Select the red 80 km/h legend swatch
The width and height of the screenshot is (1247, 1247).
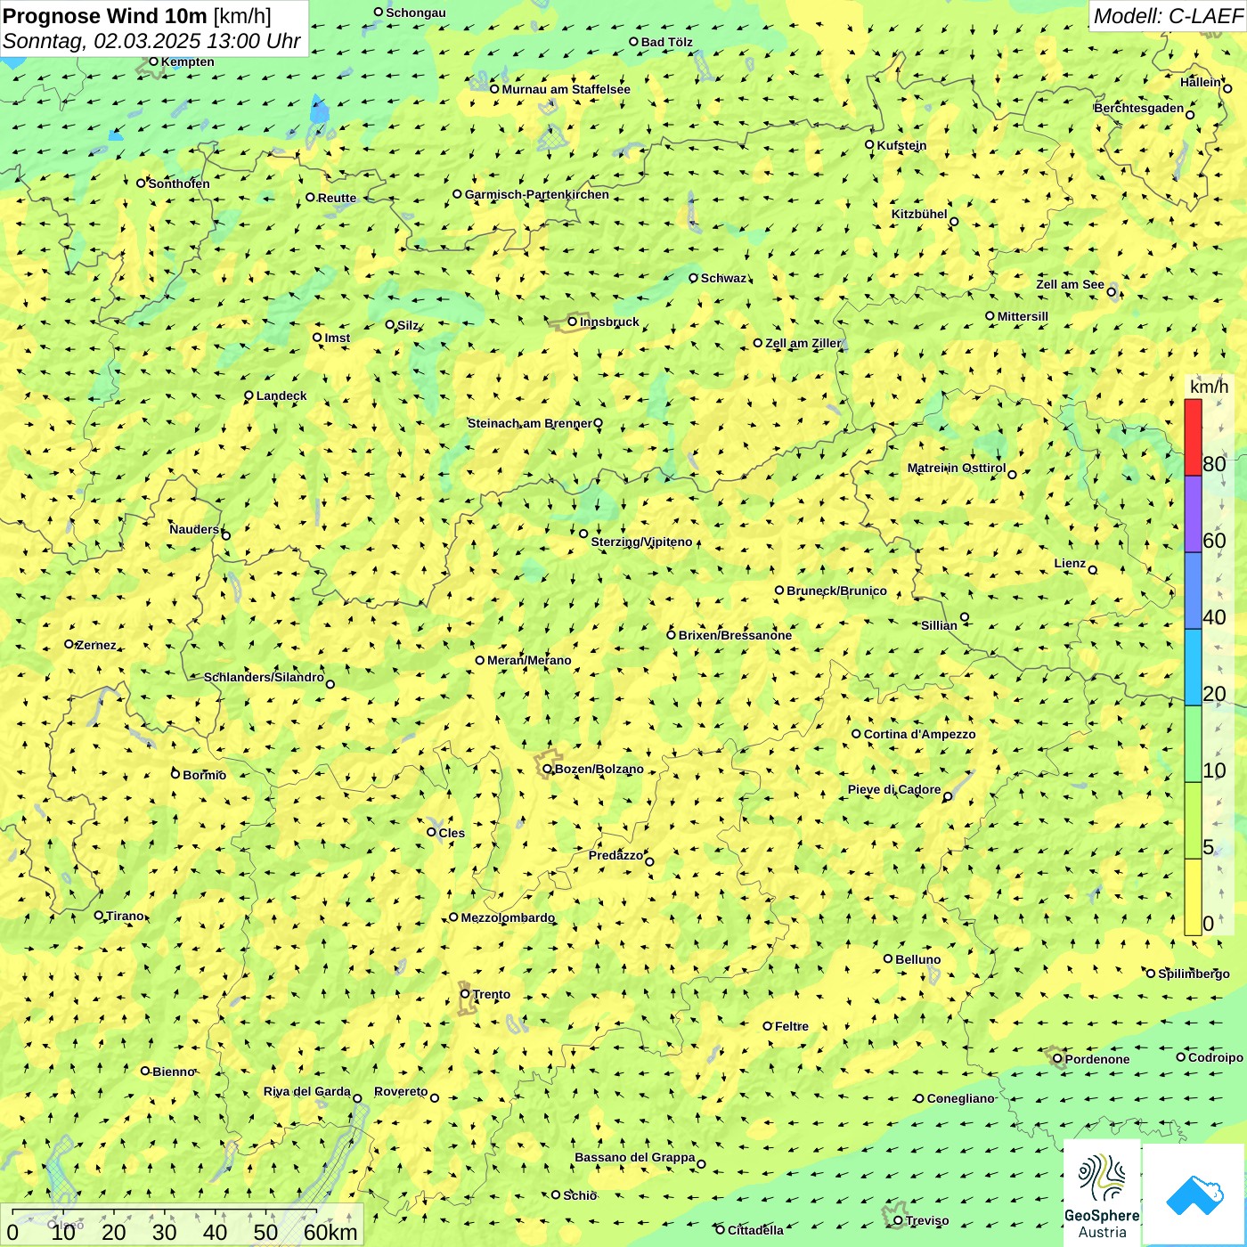point(1193,437)
